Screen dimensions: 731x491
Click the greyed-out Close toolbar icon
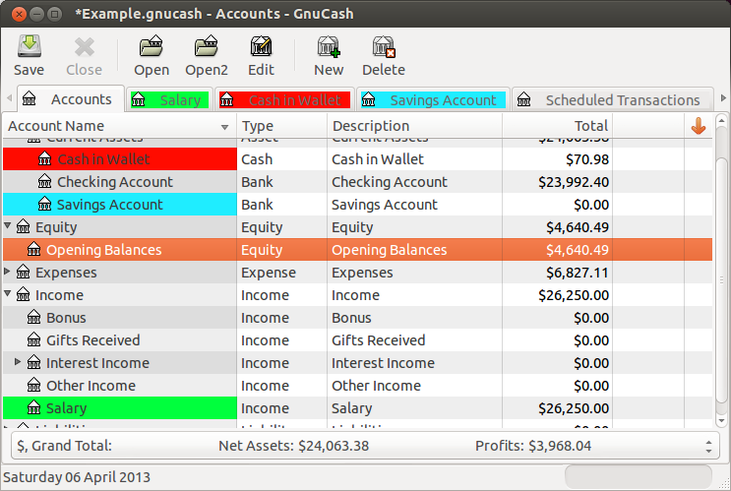(x=85, y=47)
